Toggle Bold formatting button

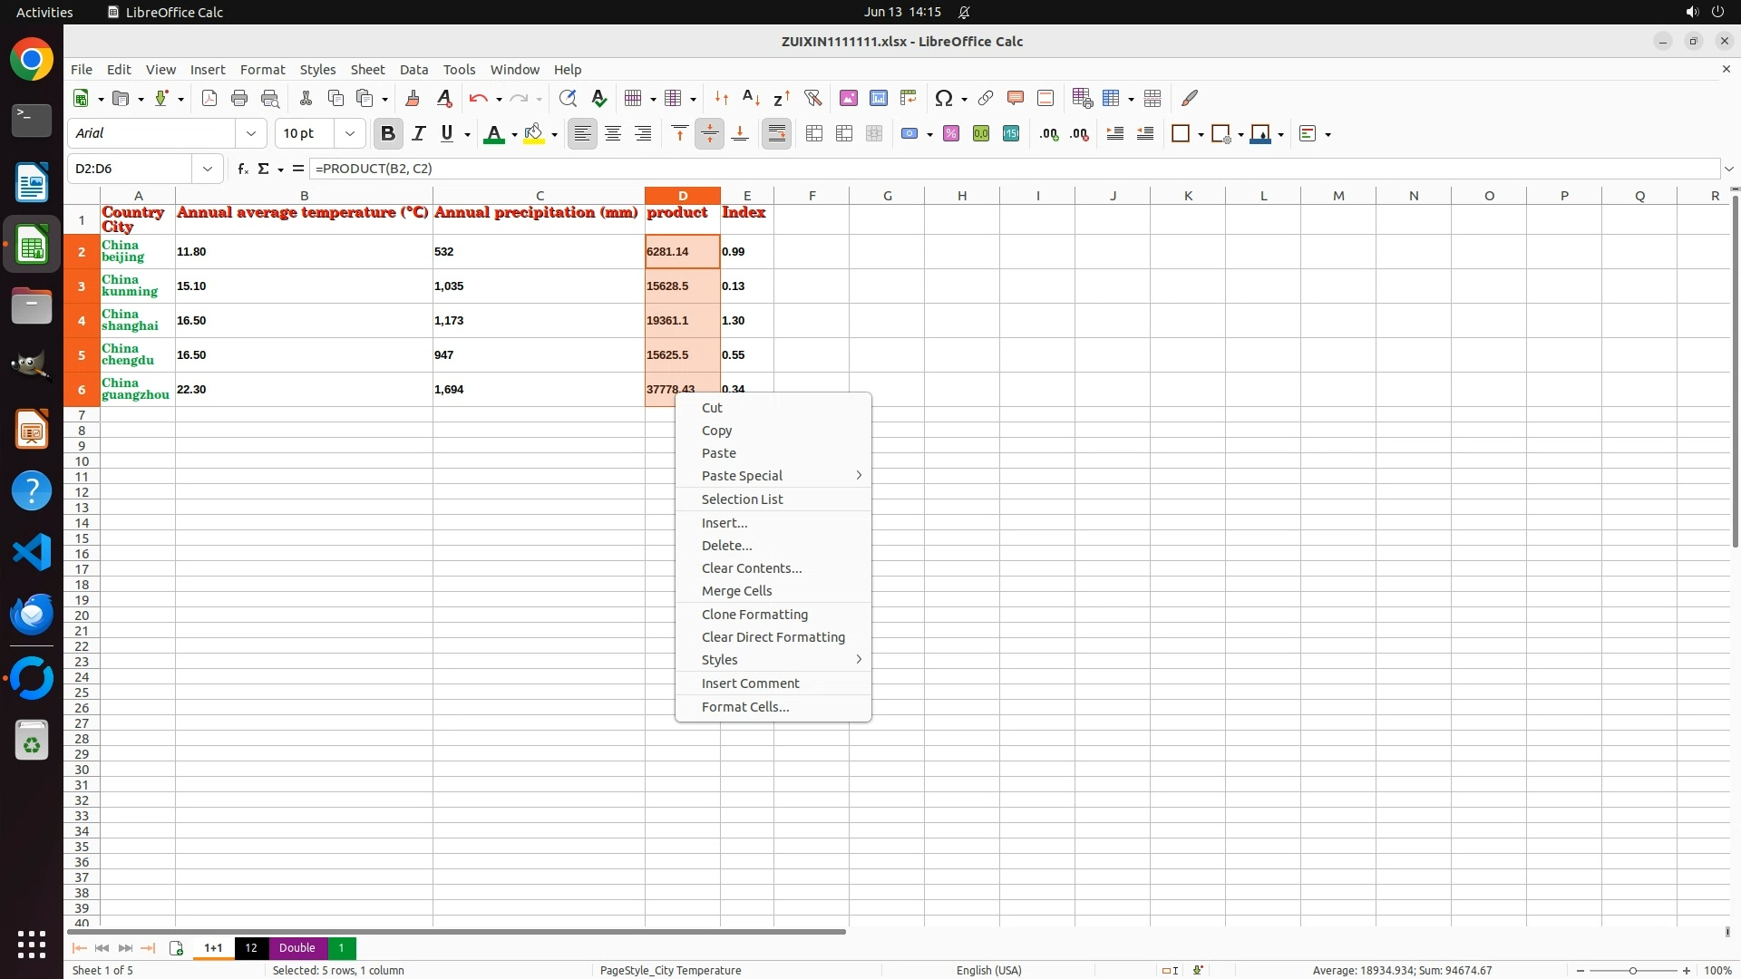point(388,133)
